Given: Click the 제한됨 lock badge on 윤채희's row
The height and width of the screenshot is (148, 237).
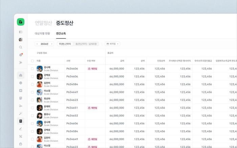Looking at the screenshot, I should tap(92, 108).
